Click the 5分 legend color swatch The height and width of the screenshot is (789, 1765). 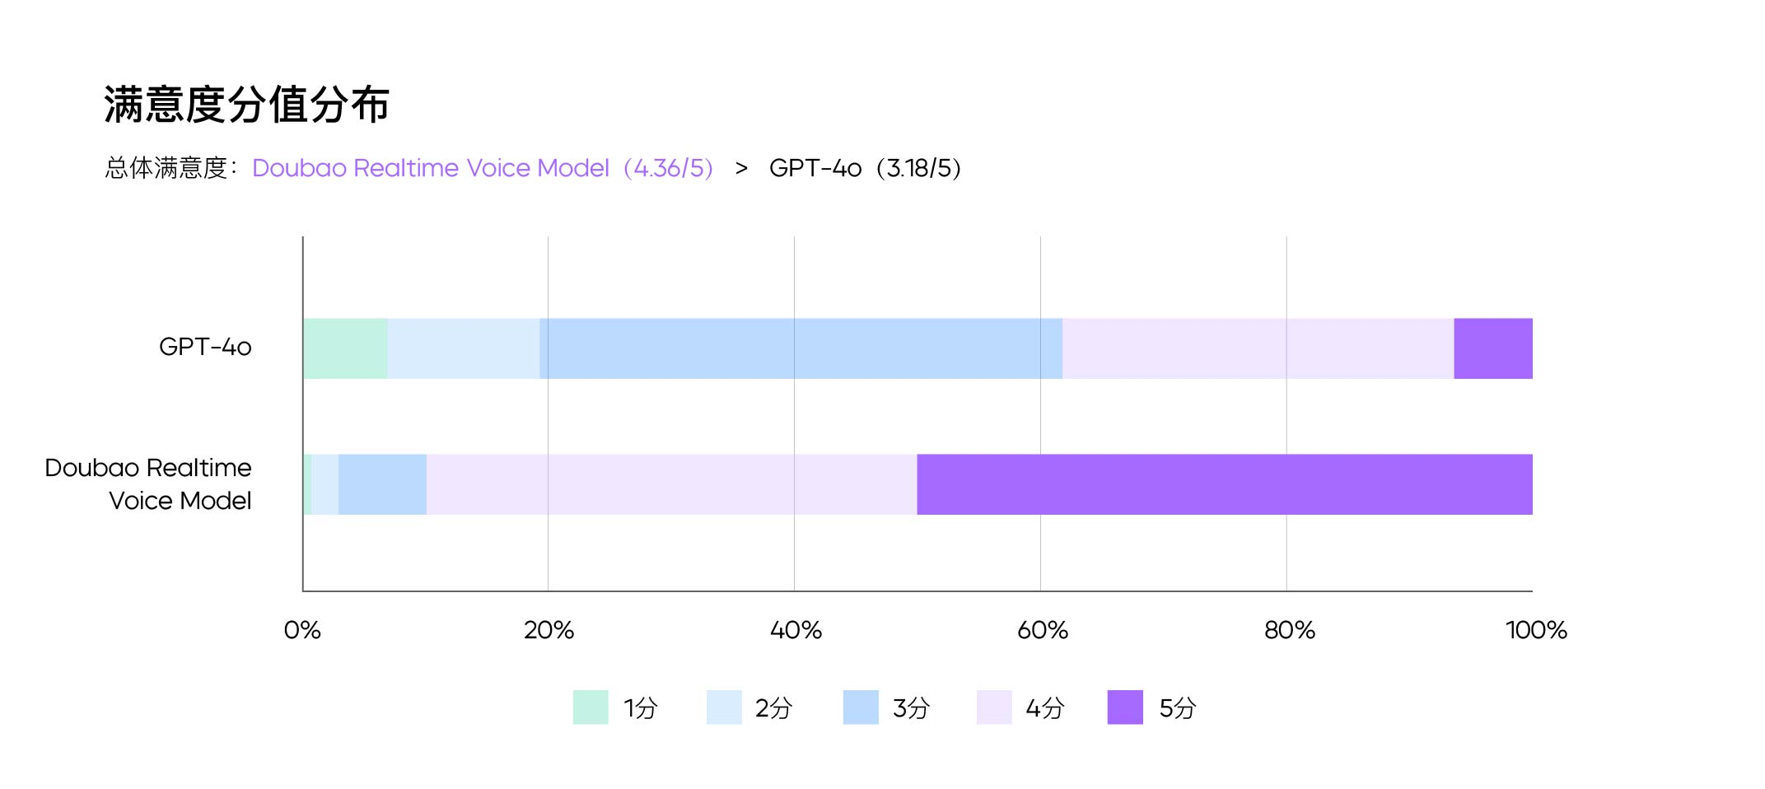point(1125,707)
